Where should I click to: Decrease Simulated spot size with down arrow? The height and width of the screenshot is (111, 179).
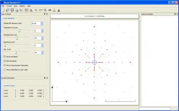coord(42,39)
